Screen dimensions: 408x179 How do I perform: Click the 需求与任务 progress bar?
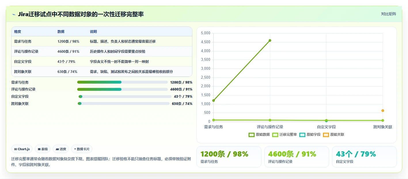coord(122,82)
